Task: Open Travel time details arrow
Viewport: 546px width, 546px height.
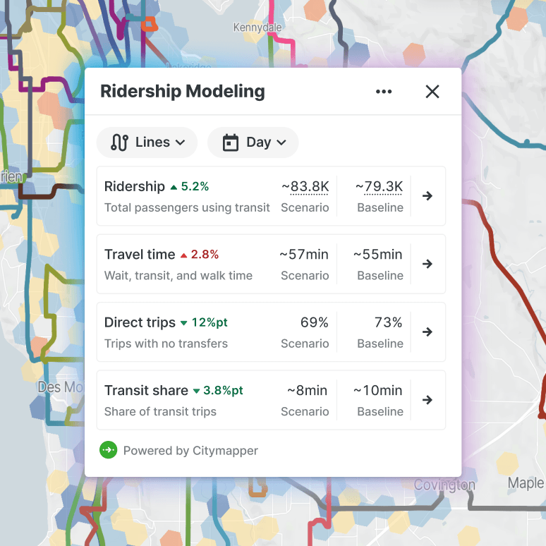Action: pyautogui.click(x=427, y=264)
